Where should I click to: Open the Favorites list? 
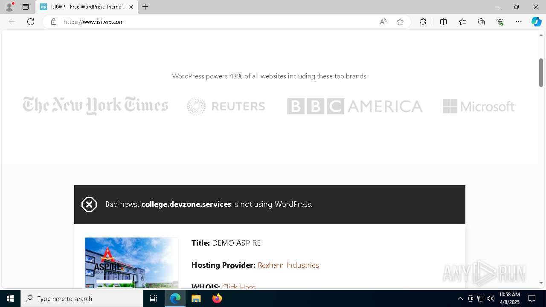click(462, 22)
